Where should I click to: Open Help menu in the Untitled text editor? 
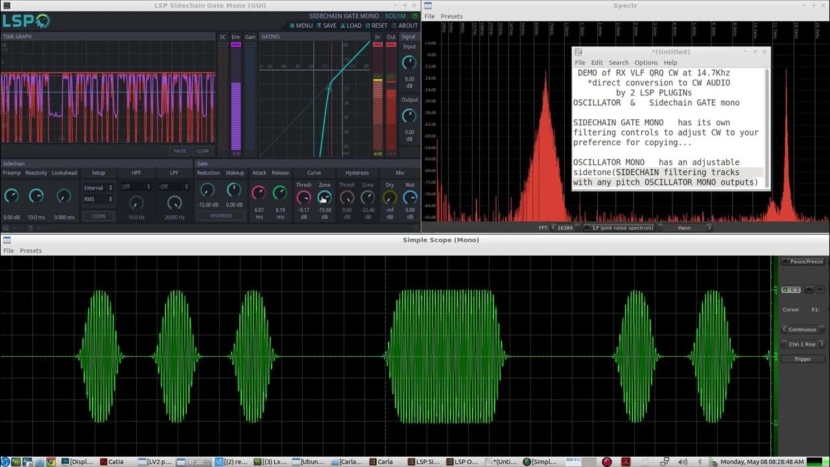click(x=670, y=63)
